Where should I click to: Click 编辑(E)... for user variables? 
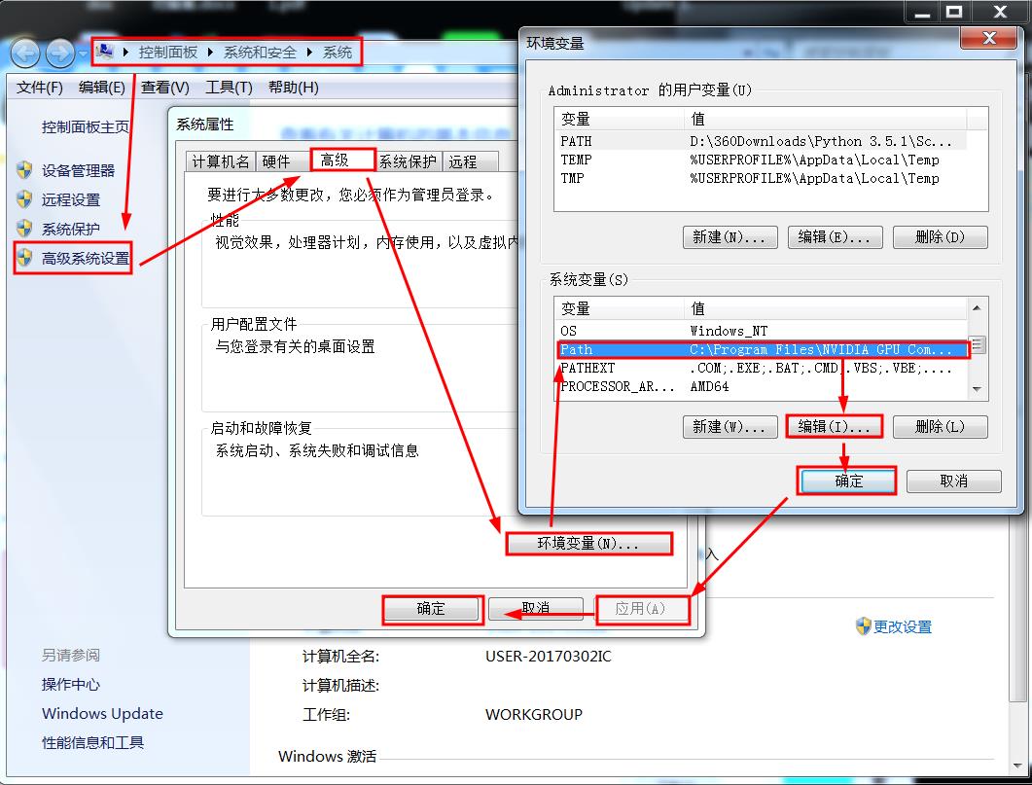click(x=835, y=237)
